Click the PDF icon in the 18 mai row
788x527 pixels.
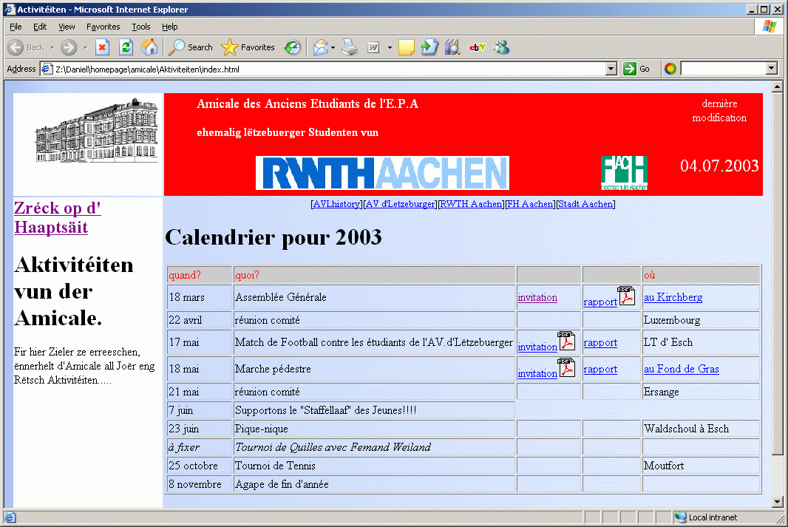click(566, 367)
